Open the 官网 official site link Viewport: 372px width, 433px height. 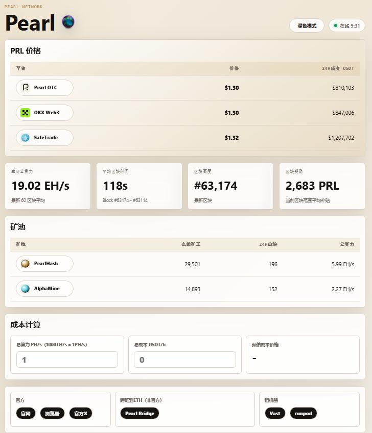[x=26, y=414]
